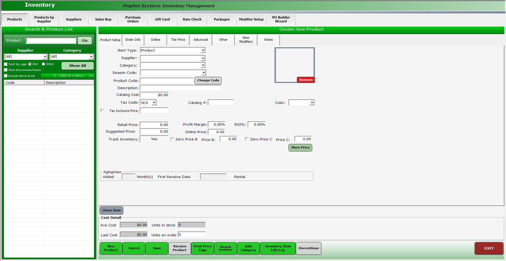Open the Tier Price tab
This screenshot has width=506, height=261.
click(178, 40)
